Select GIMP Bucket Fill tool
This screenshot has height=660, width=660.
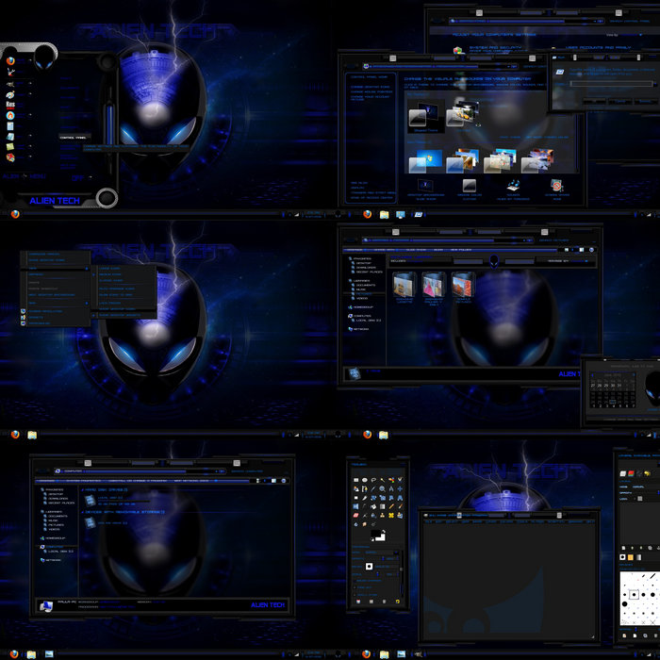373,506
